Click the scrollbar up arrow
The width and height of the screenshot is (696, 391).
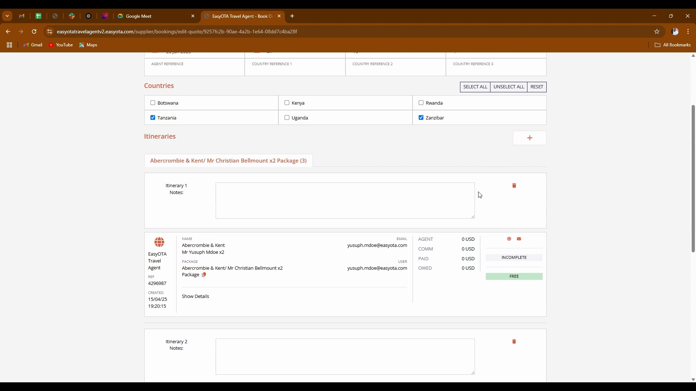(693, 56)
